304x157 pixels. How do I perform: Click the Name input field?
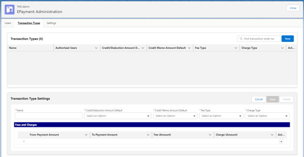point(49,115)
